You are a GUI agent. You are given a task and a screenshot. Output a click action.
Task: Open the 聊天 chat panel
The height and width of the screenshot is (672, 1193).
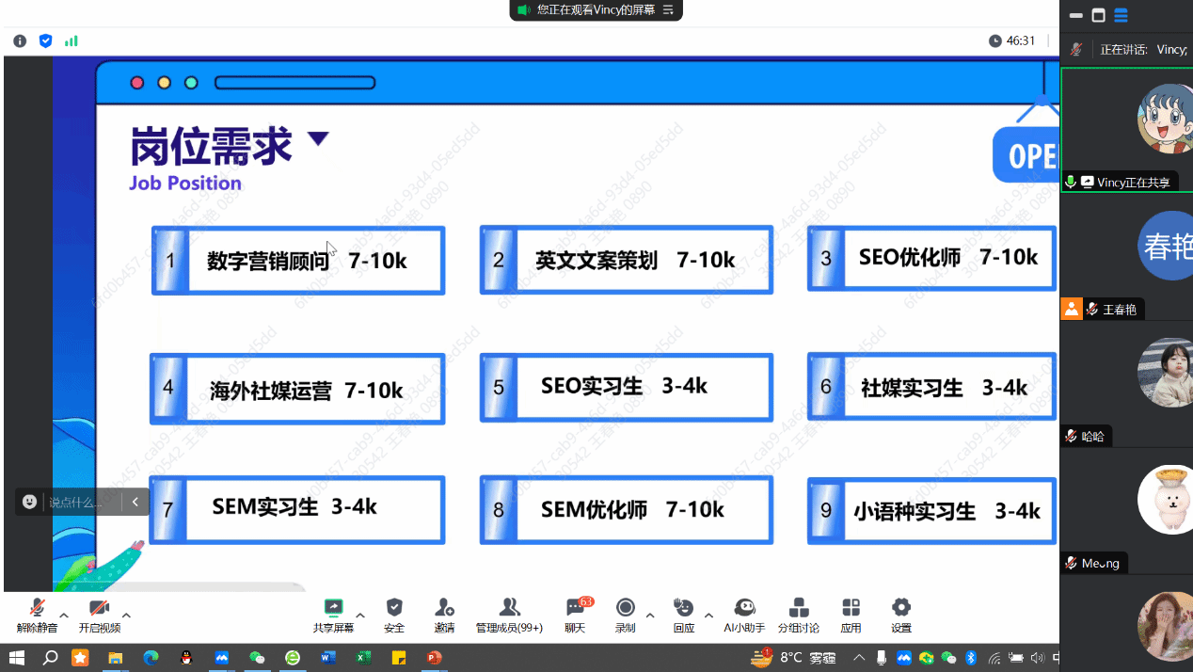[x=575, y=614]
